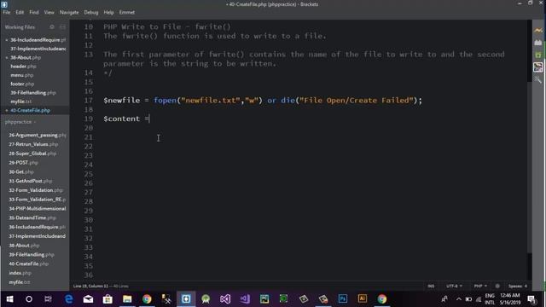Open the View menu
546x307 pixels.
point(49,12)
